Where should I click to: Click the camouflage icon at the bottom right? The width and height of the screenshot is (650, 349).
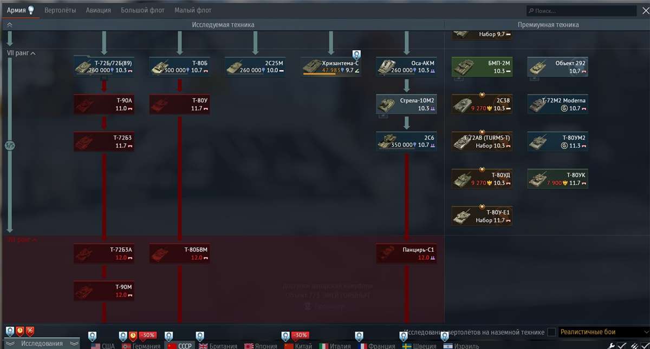[x=635, y=346]
